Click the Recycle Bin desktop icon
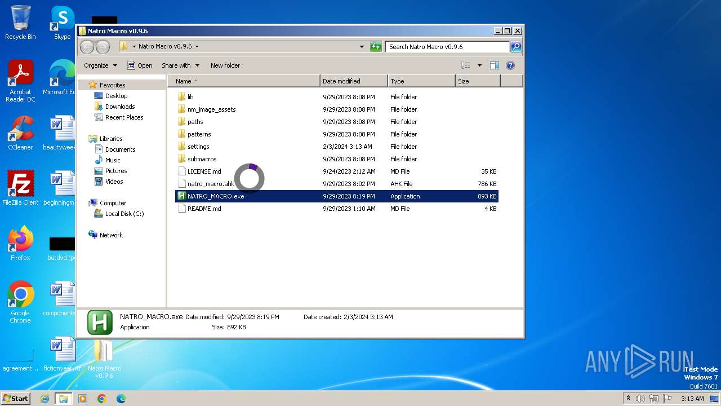Viewport: 721px width, 406px height. pos(20,23)
